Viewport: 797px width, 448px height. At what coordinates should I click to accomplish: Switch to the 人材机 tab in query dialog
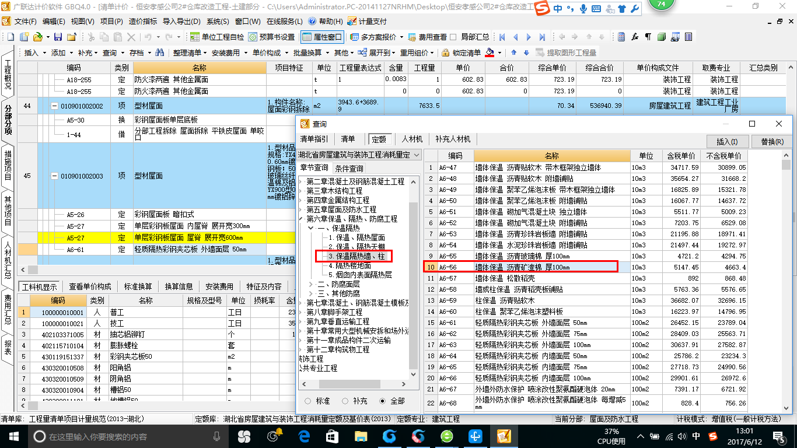[x=412, y=139]
